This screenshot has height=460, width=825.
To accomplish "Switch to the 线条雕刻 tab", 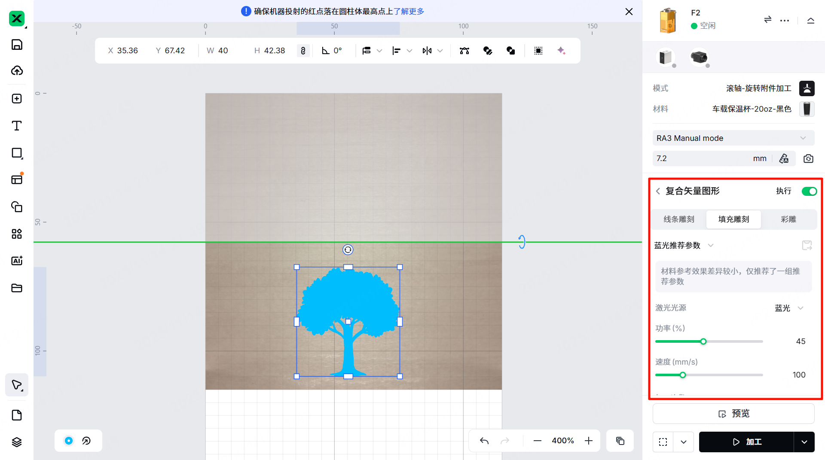I will pyautogui.click(x=678, y=219).
